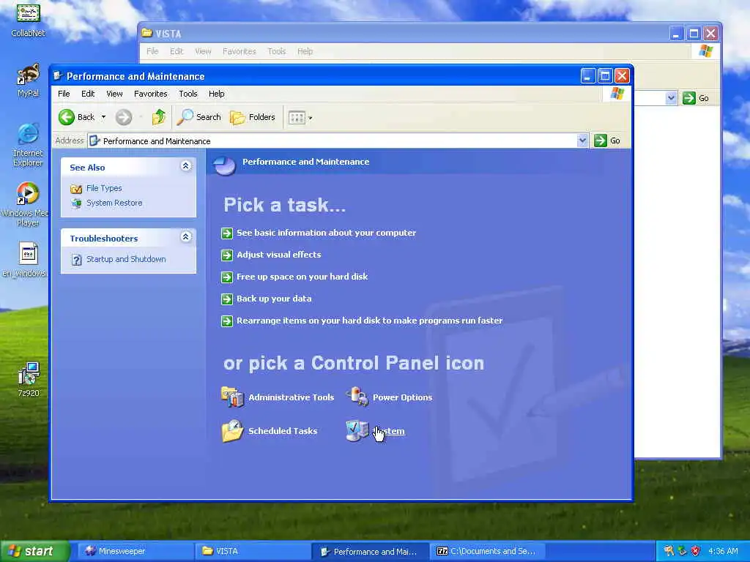The width and height of the screenshot is (750, 562).
Task: Click the Power Options label
Action: point(402,397)
